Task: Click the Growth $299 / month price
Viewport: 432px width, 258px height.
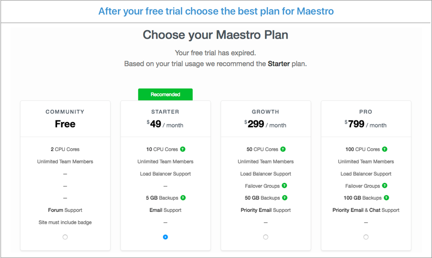Action: click(266, 124)
